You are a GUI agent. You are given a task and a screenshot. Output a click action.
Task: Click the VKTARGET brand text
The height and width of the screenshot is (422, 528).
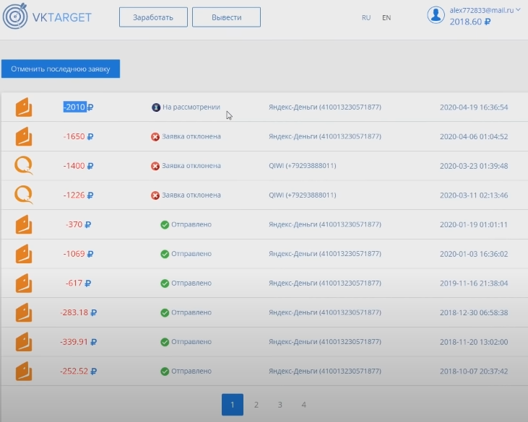(61, 17)
